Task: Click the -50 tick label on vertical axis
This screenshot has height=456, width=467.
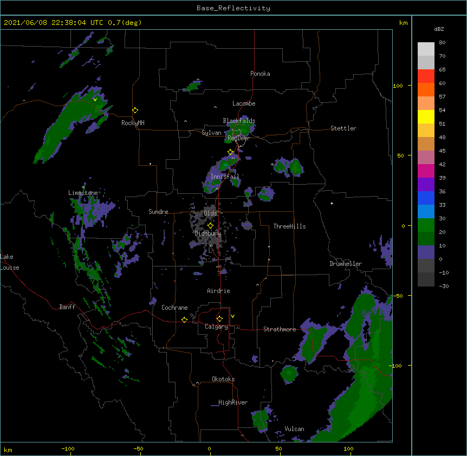Action: tap(398, 296)
